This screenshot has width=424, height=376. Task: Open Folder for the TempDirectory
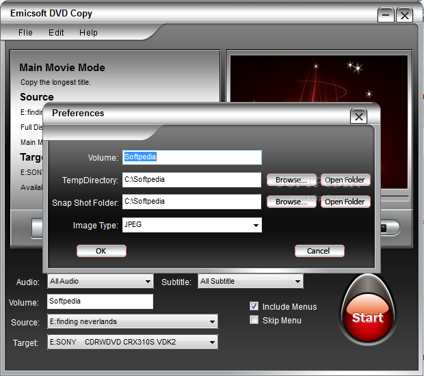[345, 180]
